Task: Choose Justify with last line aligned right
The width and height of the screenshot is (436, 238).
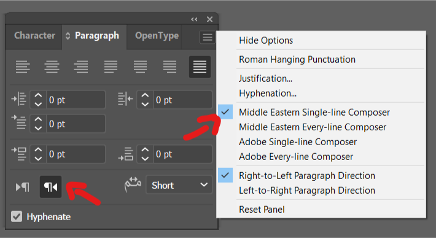Action: (x=169, y=67)
